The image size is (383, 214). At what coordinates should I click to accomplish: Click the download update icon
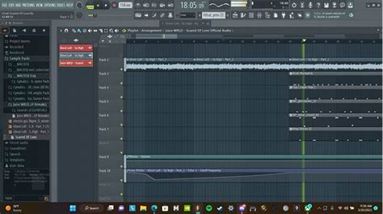point(350,5)
